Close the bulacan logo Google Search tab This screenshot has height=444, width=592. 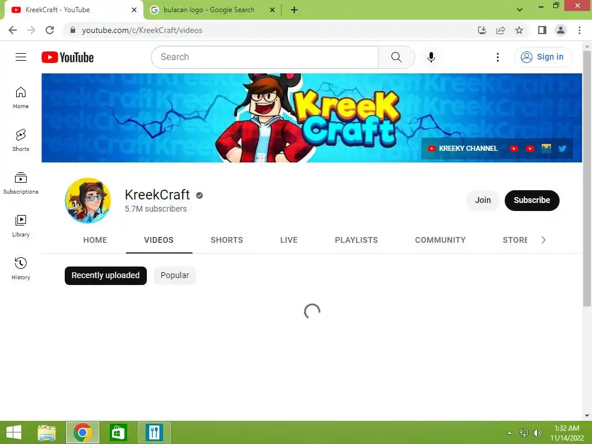[x=272, y=10]
